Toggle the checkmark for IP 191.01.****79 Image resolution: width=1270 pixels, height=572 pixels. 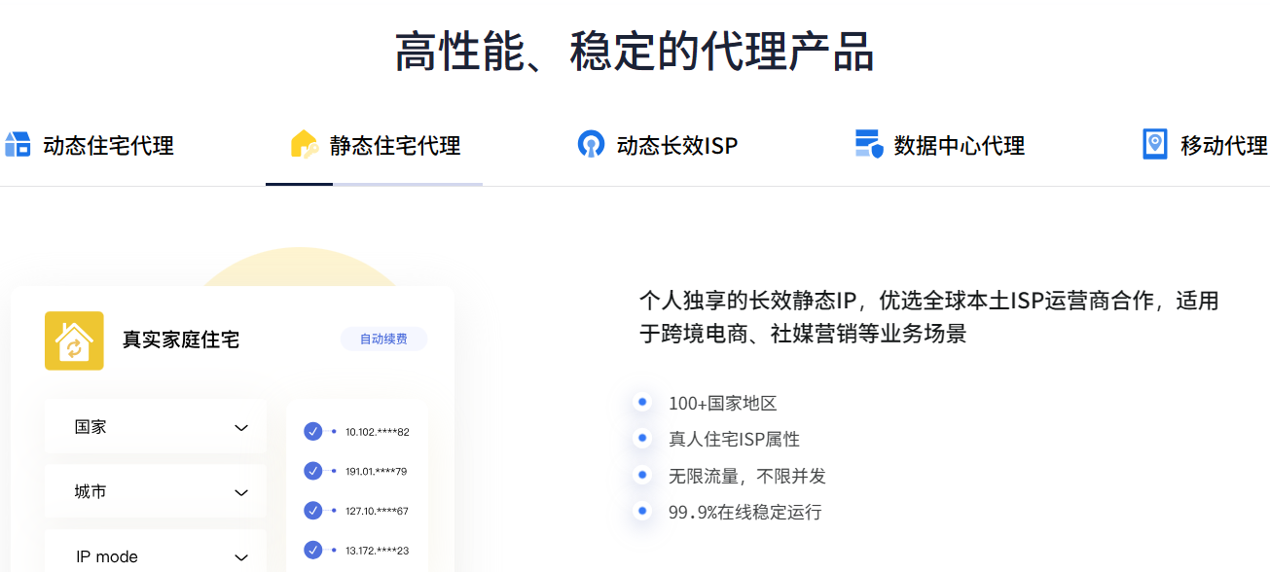point(313,471)
